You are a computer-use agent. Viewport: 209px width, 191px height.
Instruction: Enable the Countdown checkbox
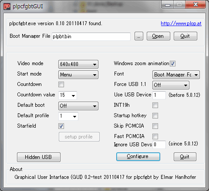point(61,84)
